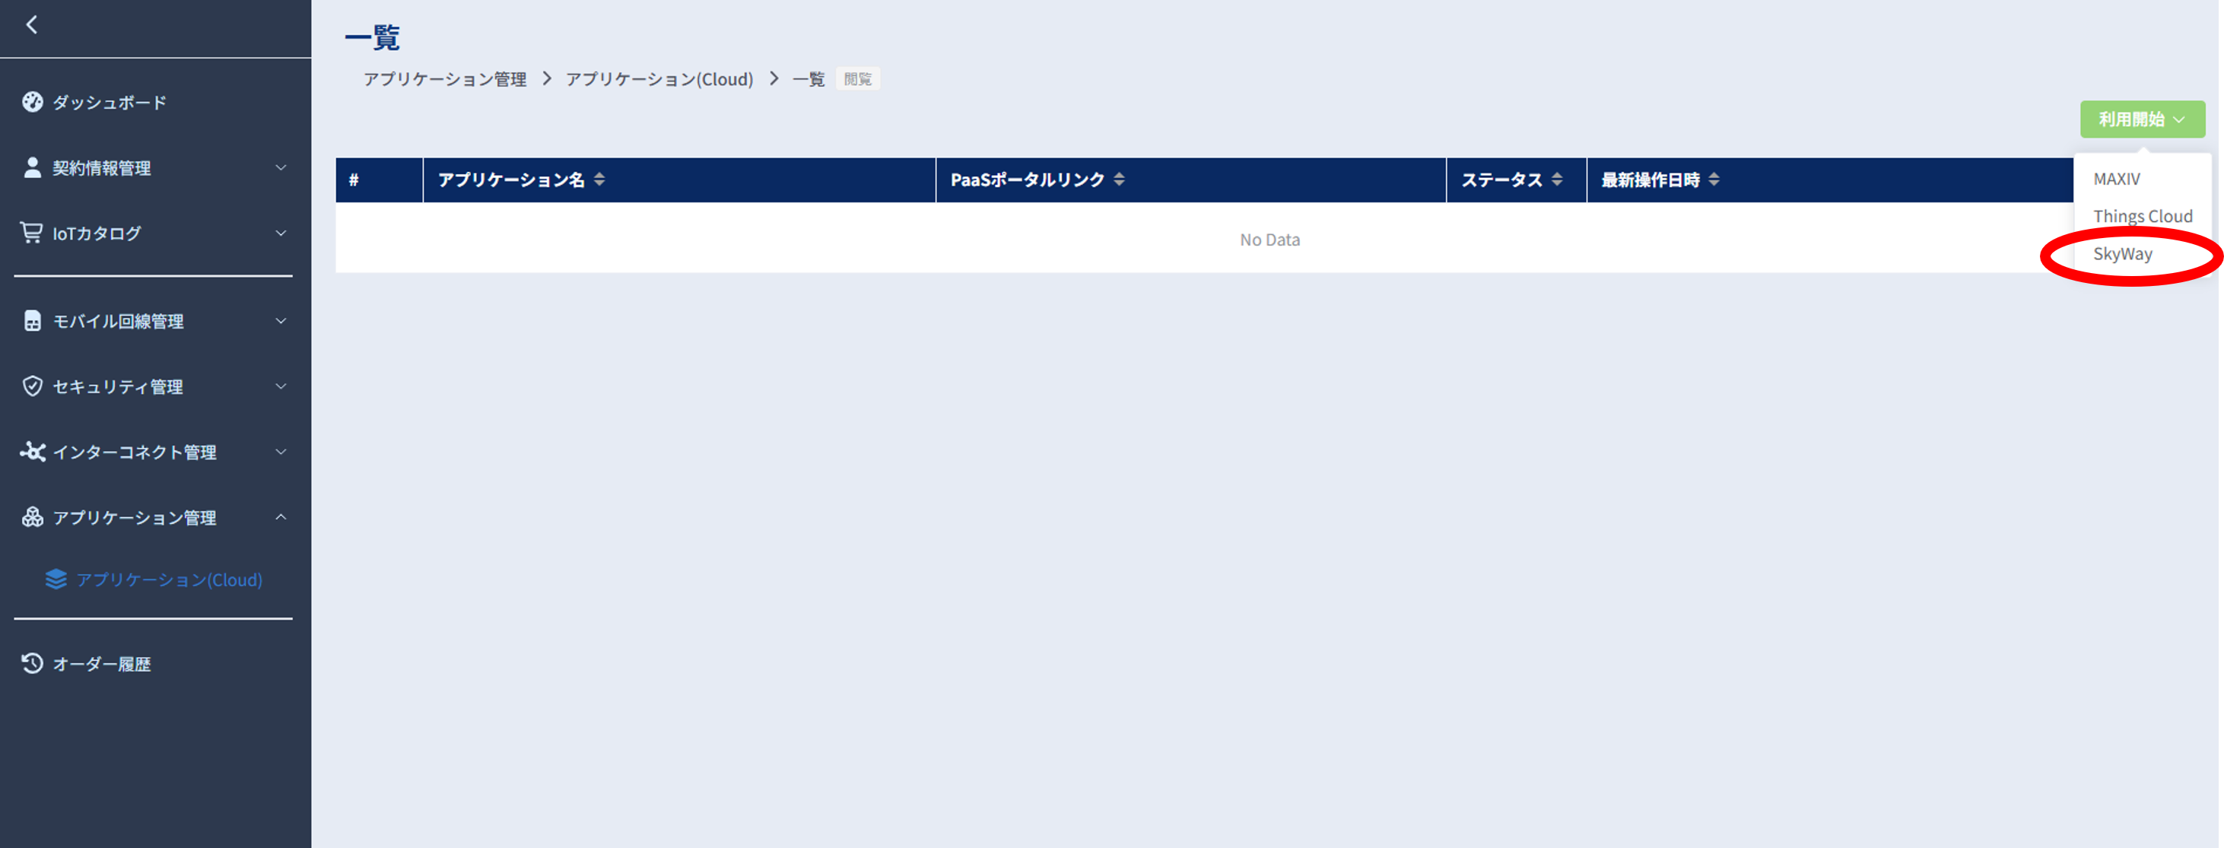
Task: Click the dashboard icon in the sidebar
Action: click(32, 102)
